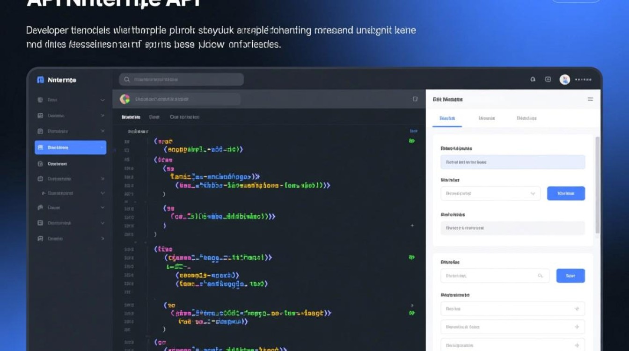
Task: Open the dropdown field in the right panel
Action: (490, 193)
